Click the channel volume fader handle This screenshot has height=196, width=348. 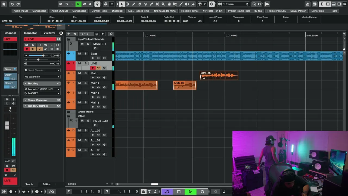point(7,125)
